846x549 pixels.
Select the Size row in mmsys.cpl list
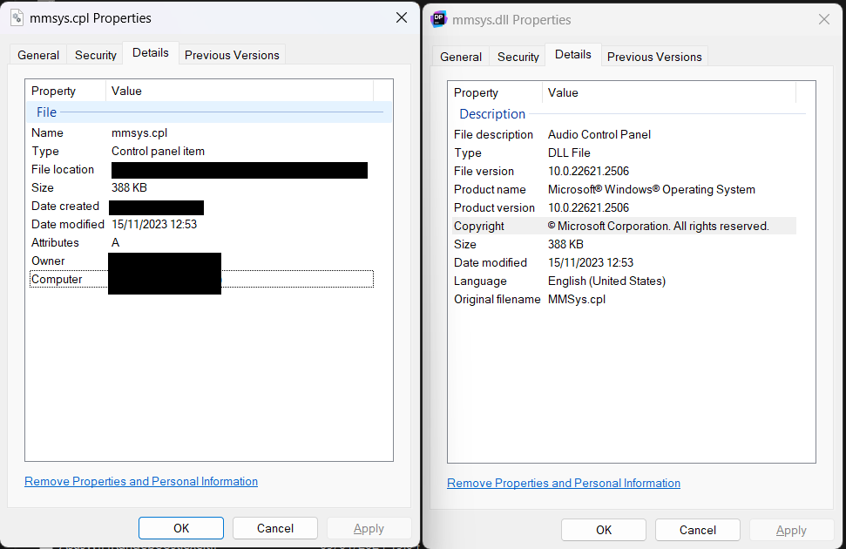(201, 188)
